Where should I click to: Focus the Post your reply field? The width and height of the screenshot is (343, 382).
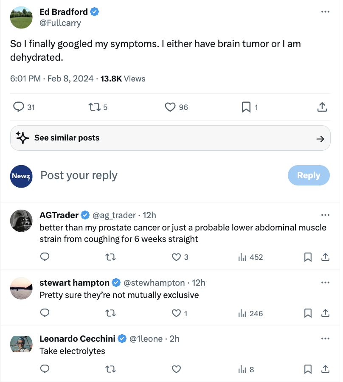click(x=161, y=175)
